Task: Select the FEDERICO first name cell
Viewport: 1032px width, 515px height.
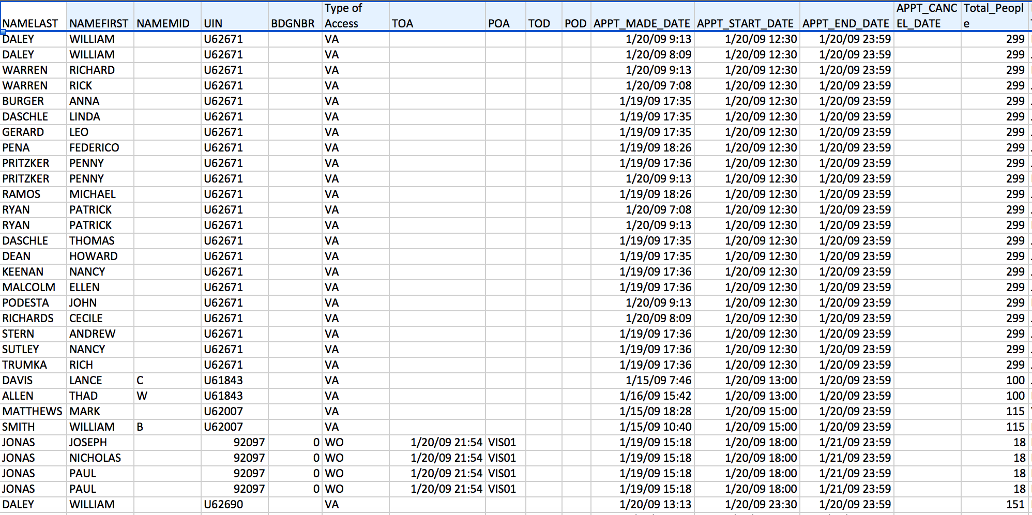Action: coord(100,148)
